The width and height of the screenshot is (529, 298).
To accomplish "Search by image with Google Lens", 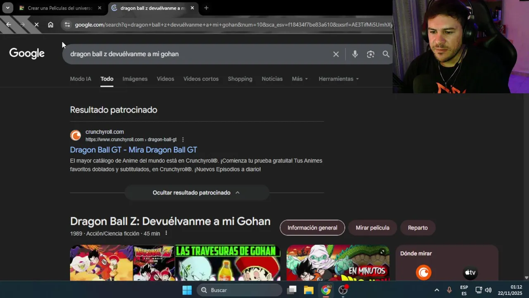I will coord(371,54).
